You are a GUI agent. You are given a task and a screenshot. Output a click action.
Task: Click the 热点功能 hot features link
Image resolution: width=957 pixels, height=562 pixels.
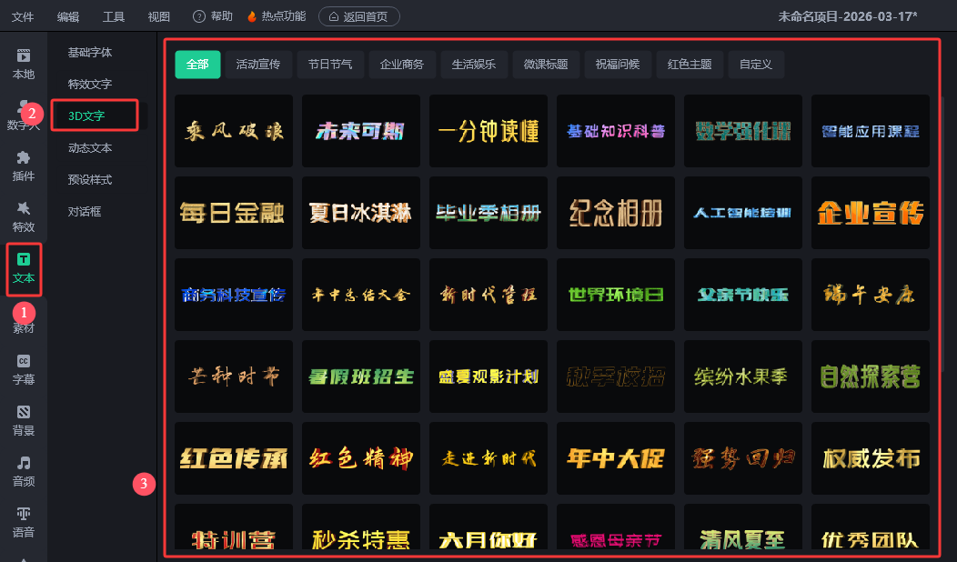(277, 16)
